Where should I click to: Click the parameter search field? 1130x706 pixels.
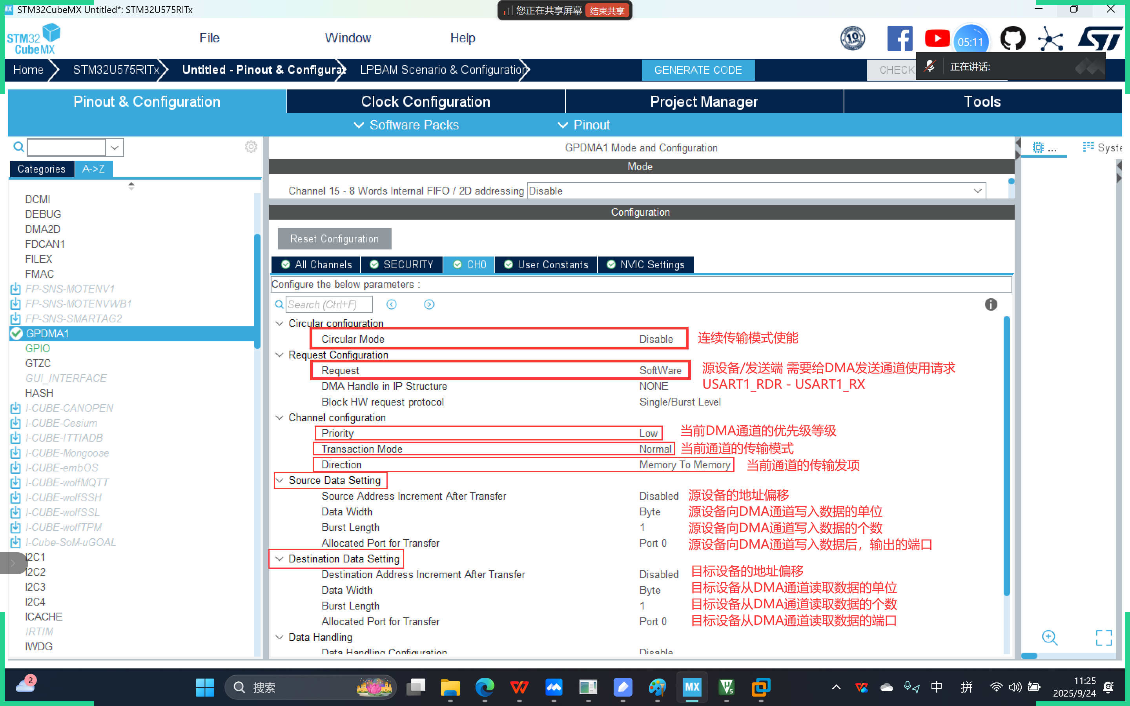click(x=329, y=304)
